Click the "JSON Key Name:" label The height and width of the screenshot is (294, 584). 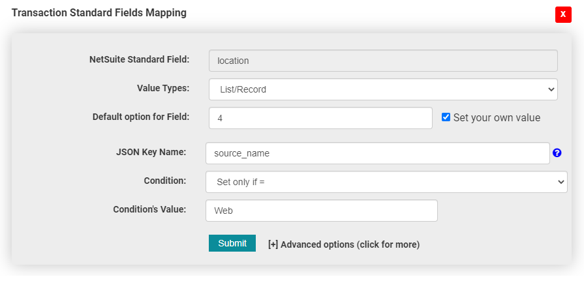click(151, 152)
